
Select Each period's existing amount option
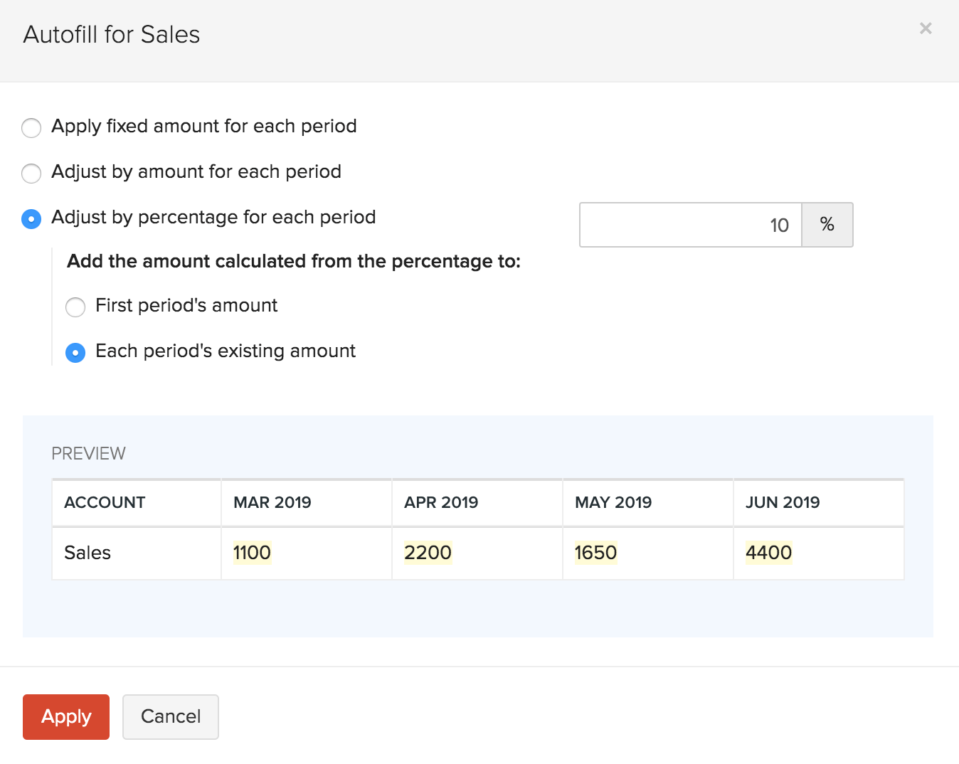click(x=75, y=353)
